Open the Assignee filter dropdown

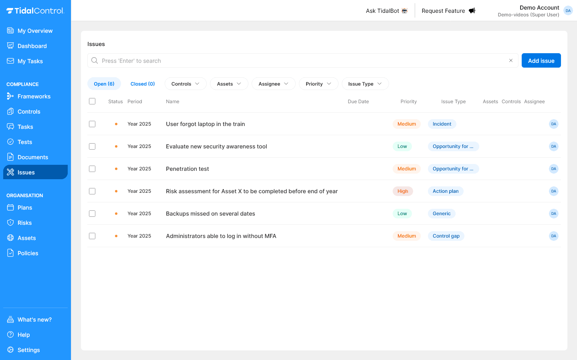tap(273, 84)
